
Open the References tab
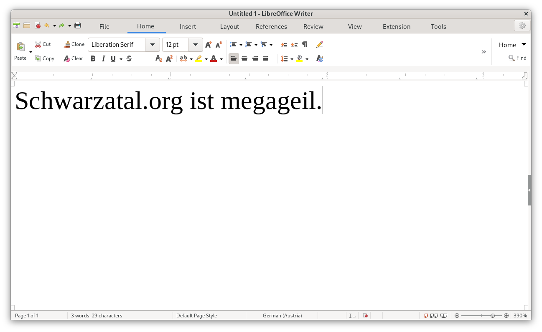pyautogui.click(x=271, y=26)
